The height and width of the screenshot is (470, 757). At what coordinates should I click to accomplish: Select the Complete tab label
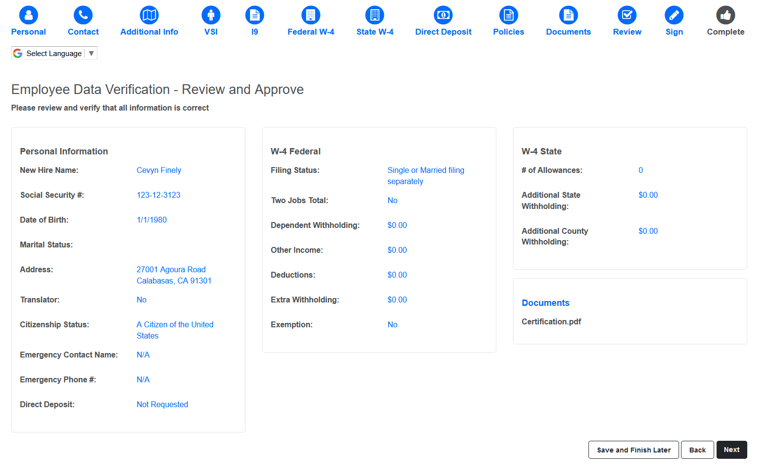(x=726, y=32)
